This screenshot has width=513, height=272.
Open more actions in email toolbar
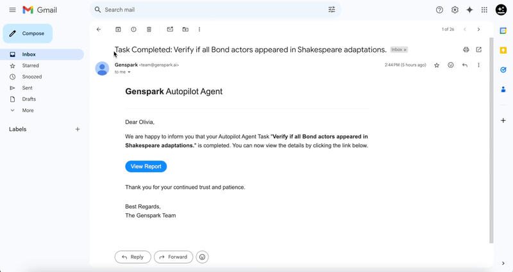pyautogui.click(x=199, y=29)
